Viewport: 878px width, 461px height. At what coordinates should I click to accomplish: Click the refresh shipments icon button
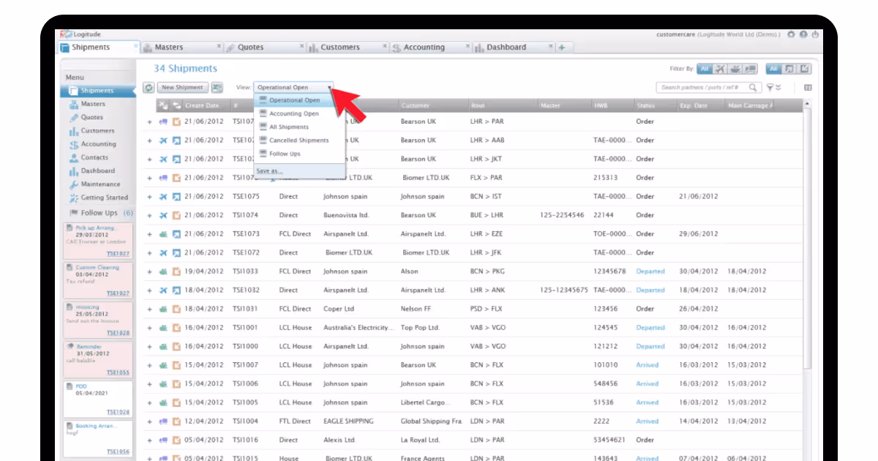click(149, 87)
